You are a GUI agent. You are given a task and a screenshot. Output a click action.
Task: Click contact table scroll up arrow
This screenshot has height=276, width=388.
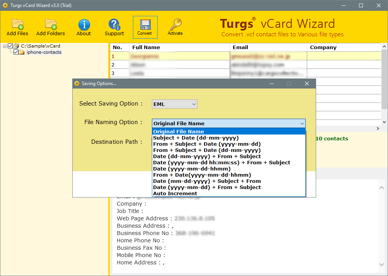tap(384, 46)
